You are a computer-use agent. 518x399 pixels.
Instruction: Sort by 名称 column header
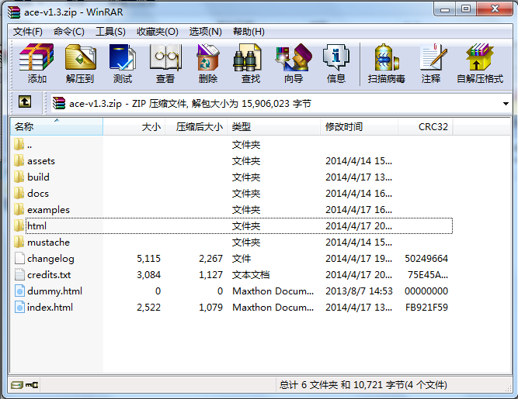click(57, 126)
